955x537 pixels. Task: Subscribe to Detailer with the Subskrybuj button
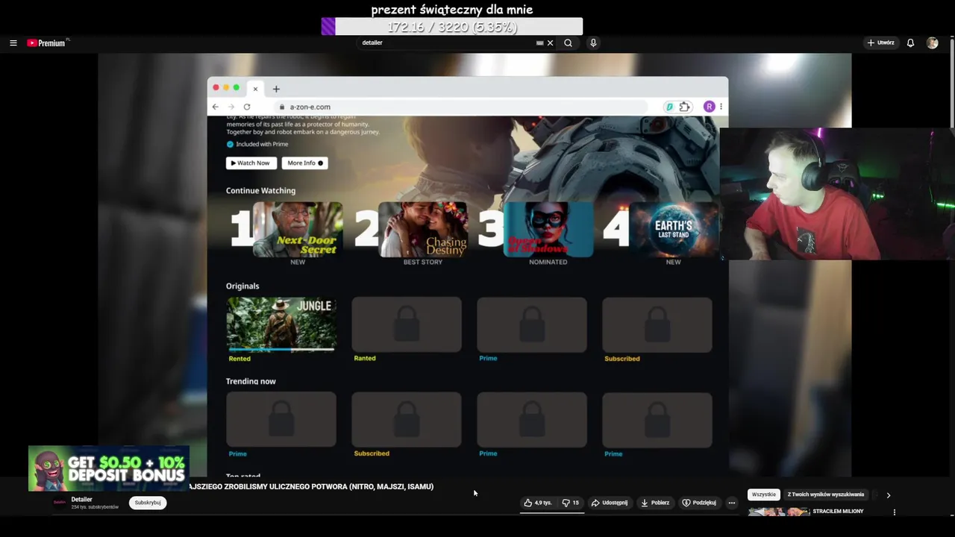(148, 503)
